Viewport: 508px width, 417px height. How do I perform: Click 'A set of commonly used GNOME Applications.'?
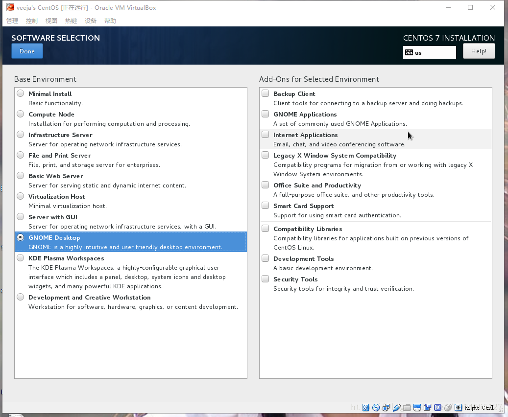pyautogui.click(x=340, y=124)
